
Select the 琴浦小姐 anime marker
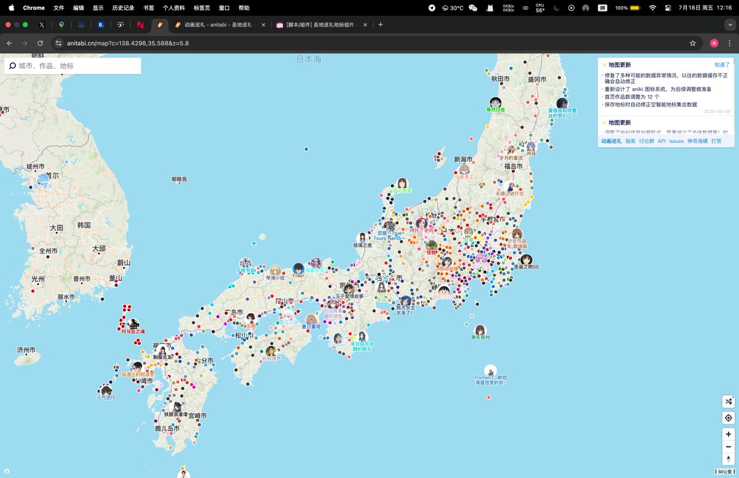tap(275, 271)
